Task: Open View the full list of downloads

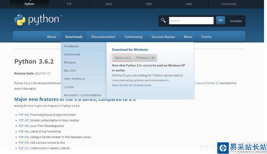Action: tap(132, 85)
